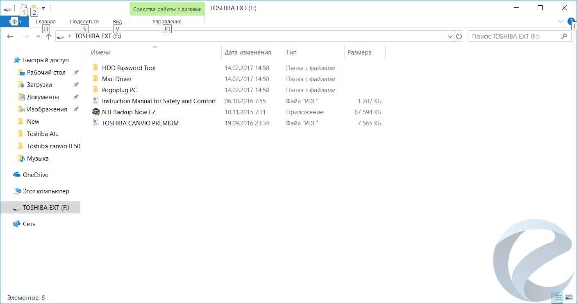Click size value 87 594 КБ
Image resolution: width=577 pixels, height=304 pixels.
coord(368,112)
